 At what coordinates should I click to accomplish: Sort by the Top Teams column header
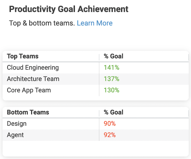point(23,56)
